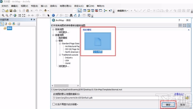
Task: Open the 文件(F) menu
Action: click(x=5, y=6)
